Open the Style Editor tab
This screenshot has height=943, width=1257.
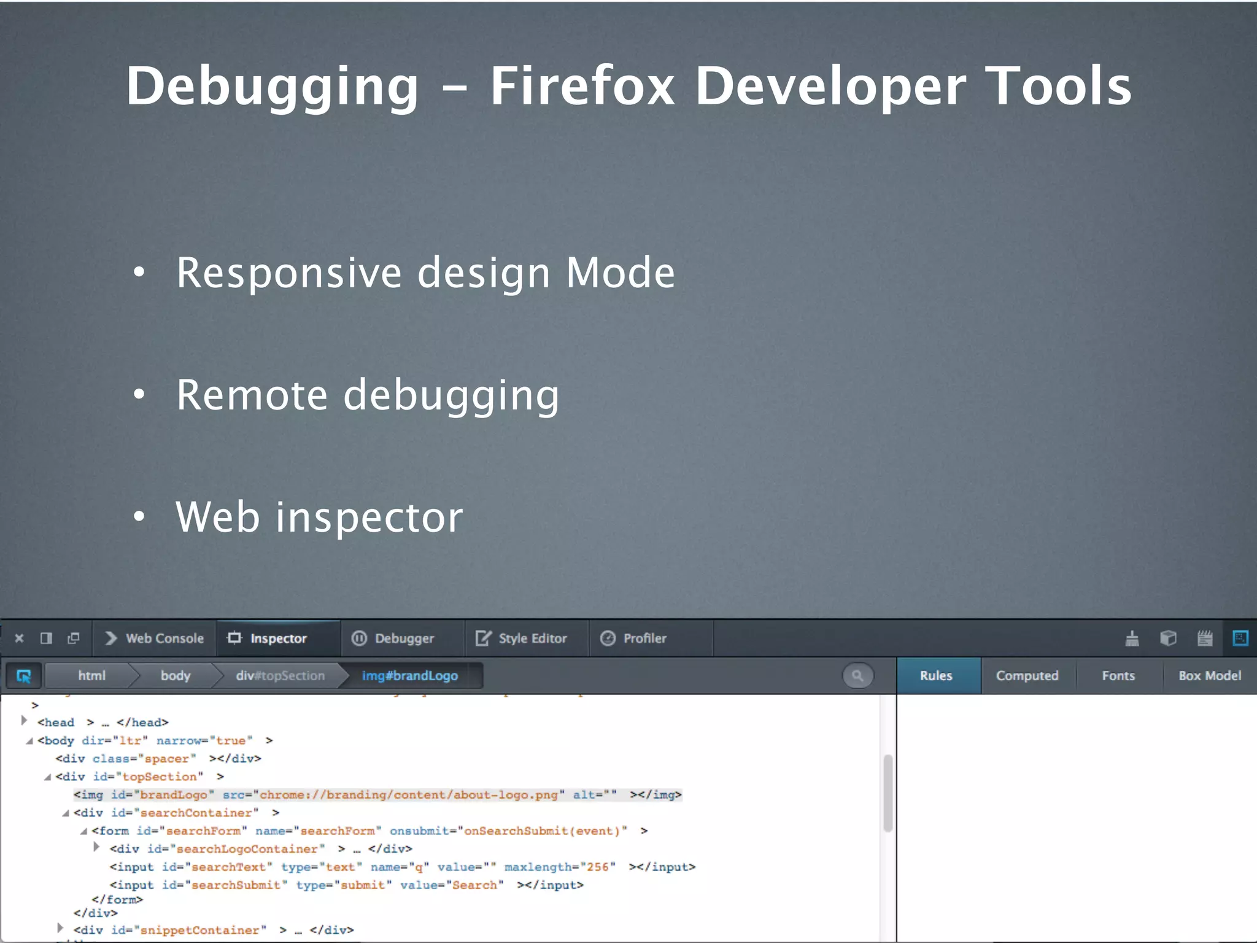(x=527, y=638)
